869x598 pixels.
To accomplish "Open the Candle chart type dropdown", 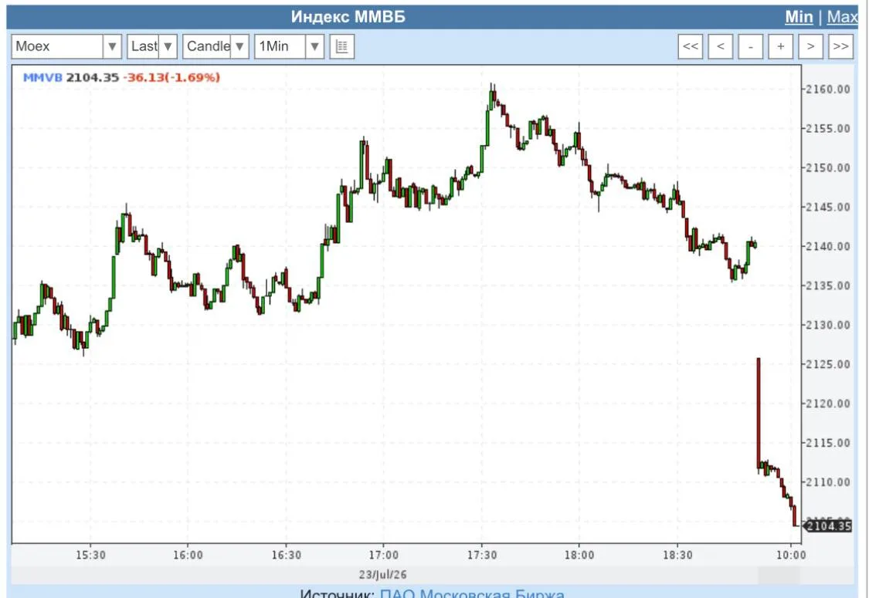I will 216,46.
